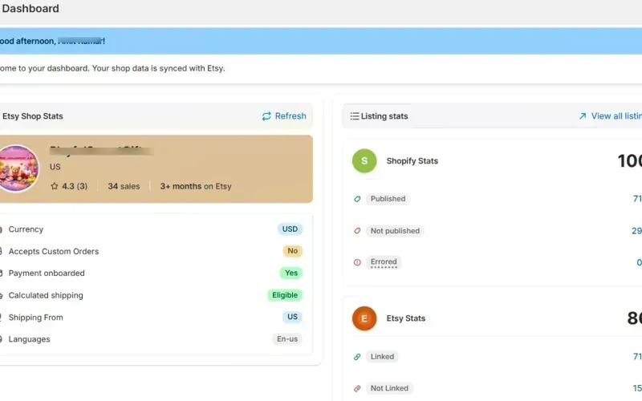Click the blue Good afternoon greeting banner
Viewport: 642px width, 401px height.
[321, 41]
